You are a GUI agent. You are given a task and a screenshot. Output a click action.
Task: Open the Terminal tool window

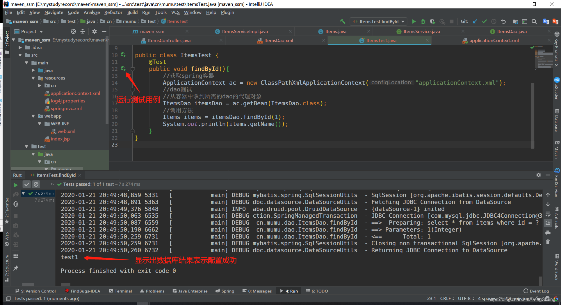click(x=120, y=291)
